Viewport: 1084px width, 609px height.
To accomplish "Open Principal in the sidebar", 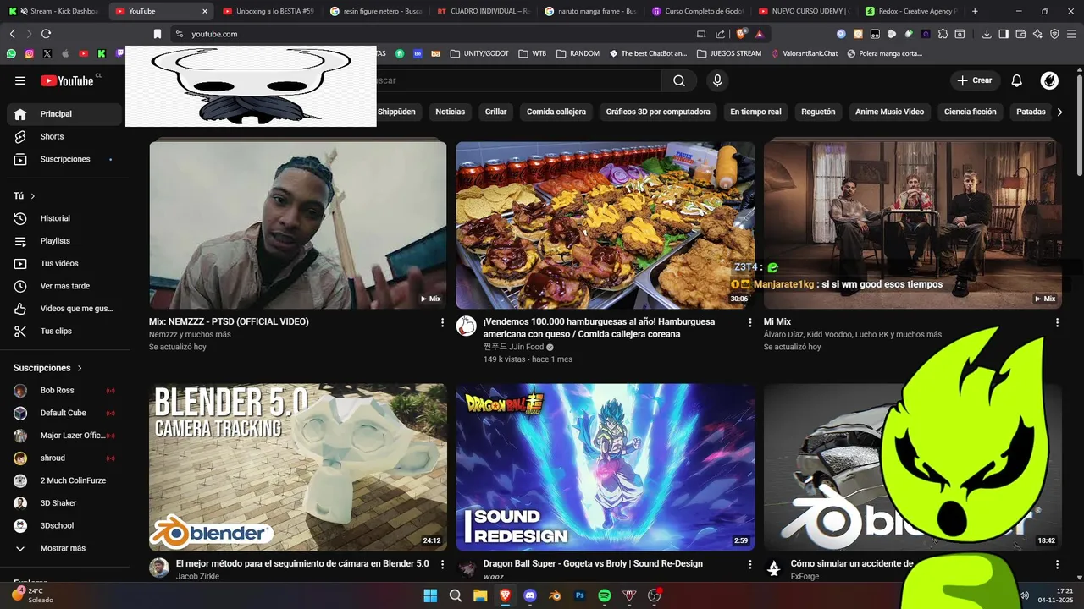I will [x=64, y=114].
